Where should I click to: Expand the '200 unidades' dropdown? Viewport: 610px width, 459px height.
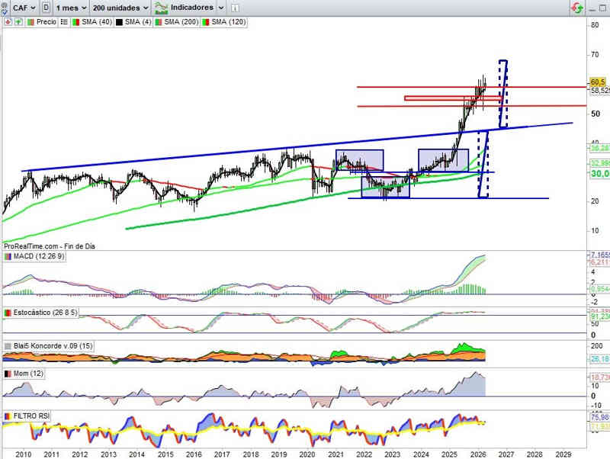pos(119,7)
